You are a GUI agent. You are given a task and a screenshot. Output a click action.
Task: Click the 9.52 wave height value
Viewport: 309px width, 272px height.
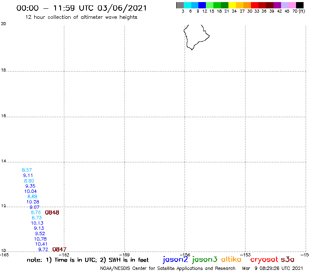click(x=40, y=234)
